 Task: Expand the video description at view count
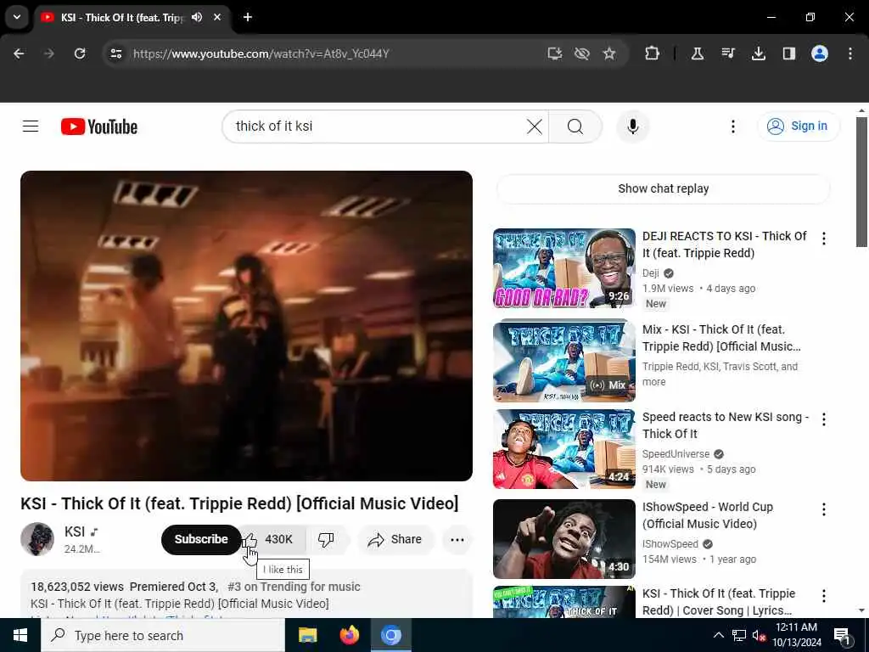pos(77,587)
